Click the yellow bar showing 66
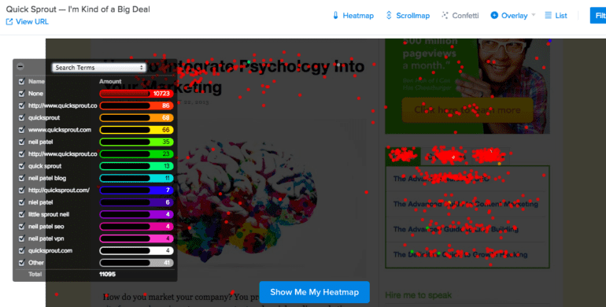Screen dimensions: 606x307 click(136, 130)
